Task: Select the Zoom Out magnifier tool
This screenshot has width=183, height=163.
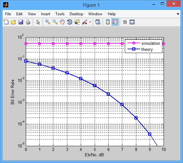Action: pyautogui.click(x=55, y=22)
